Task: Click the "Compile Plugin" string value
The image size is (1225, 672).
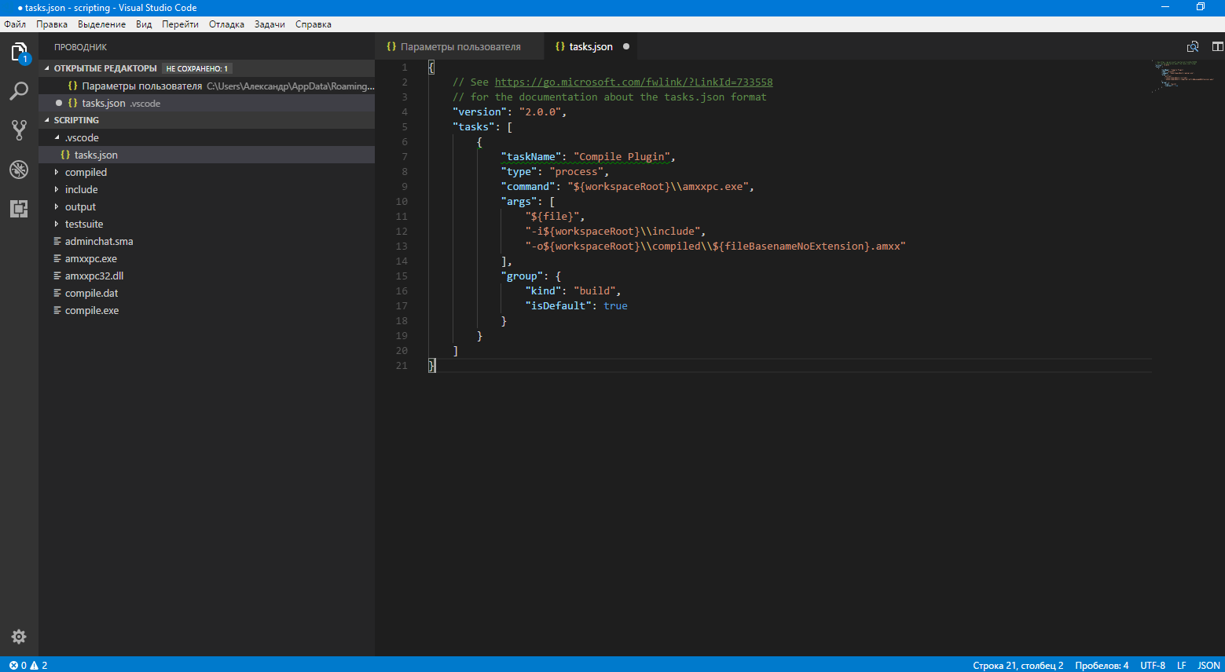Action: [x=622, y=156]
